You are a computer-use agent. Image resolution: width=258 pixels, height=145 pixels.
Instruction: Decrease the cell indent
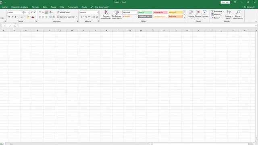click(x=50, y=17)
